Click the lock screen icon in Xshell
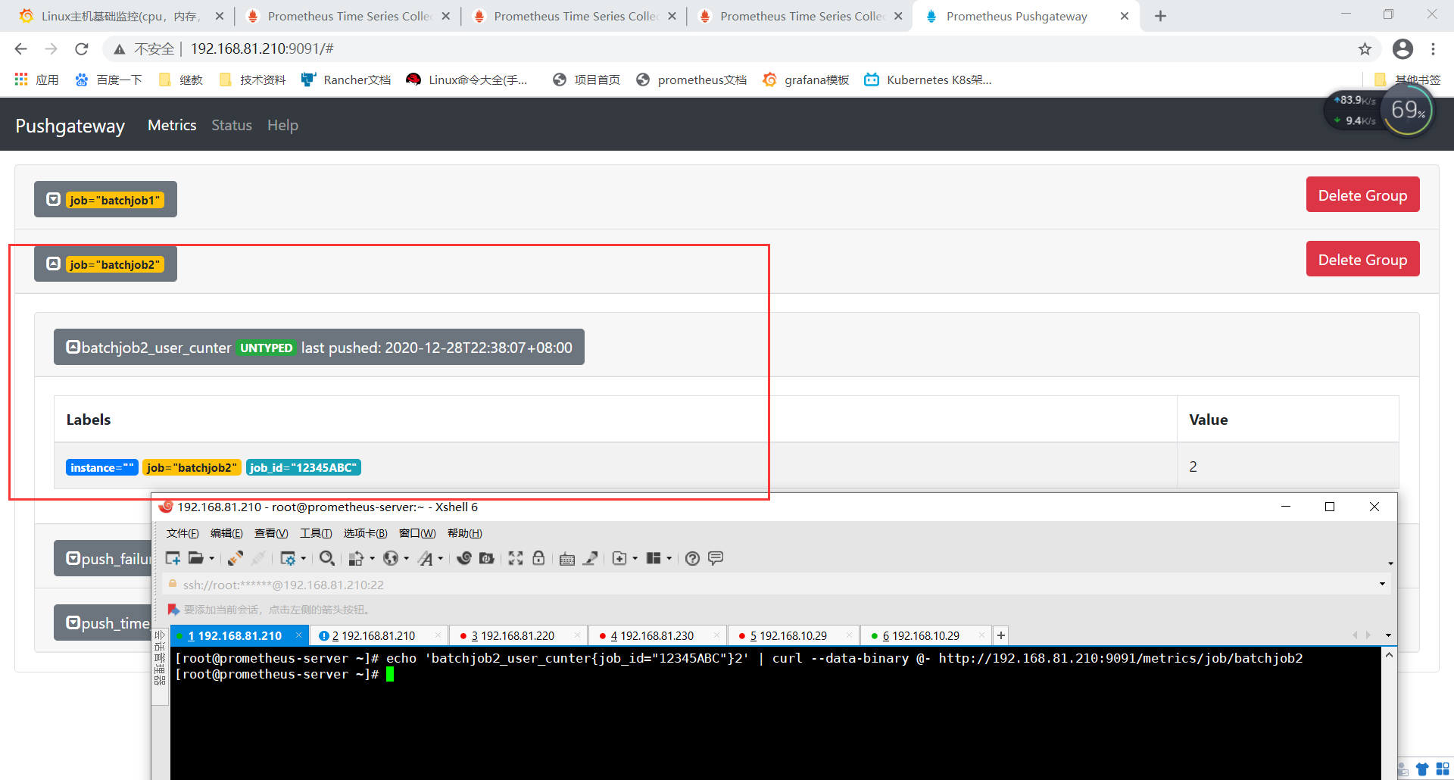Screen dimensions: 1454x780 coord(538,558)
